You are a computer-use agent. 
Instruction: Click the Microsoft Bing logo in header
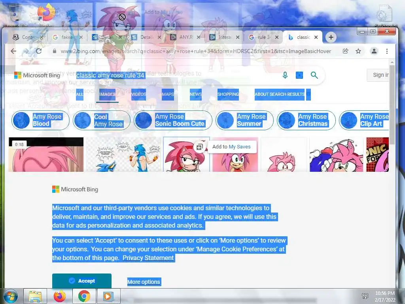pos(37,75)
